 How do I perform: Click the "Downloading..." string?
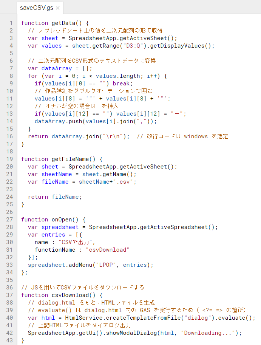tap(208, 333)
